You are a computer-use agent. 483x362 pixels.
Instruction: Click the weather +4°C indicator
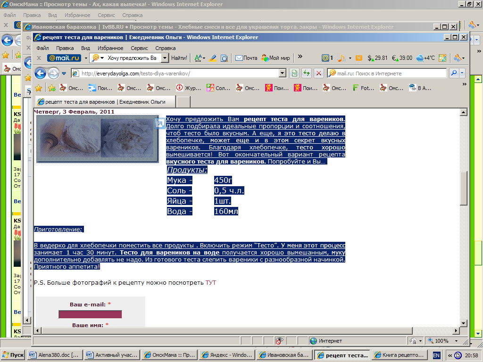[x=425, y=58]
